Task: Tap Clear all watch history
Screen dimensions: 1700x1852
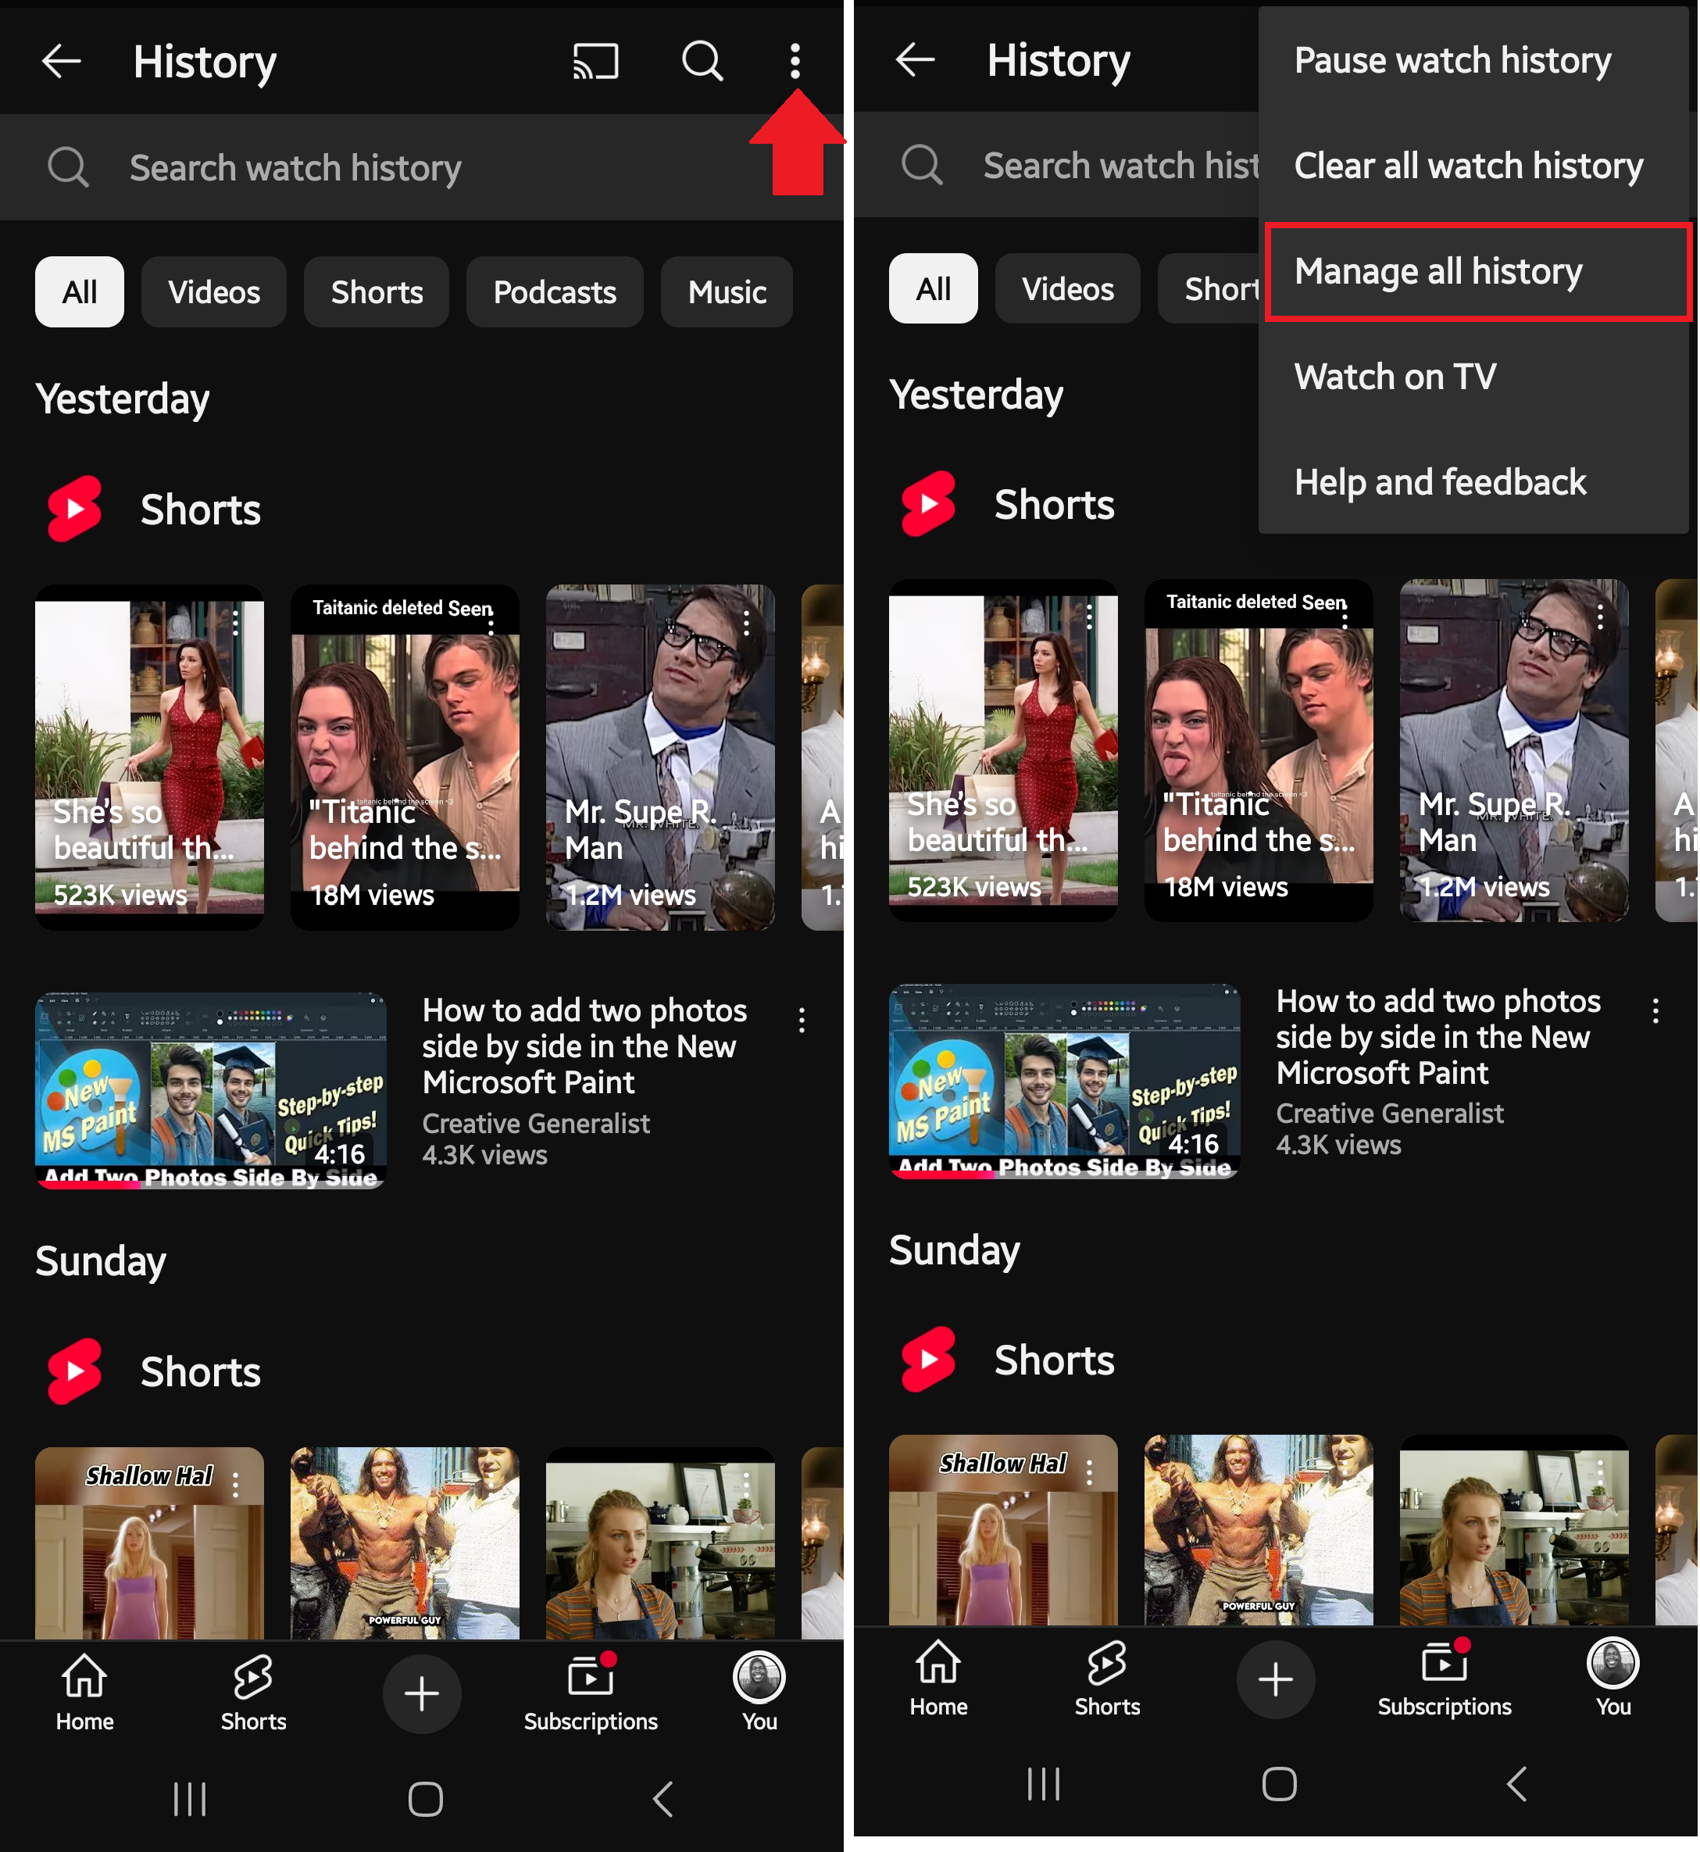Action: [1467, 166]
